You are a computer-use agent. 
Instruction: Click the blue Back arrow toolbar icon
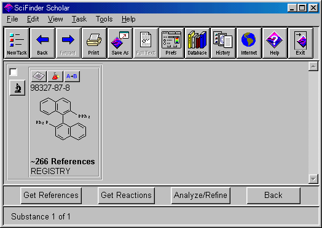click(42, 44)
